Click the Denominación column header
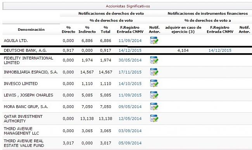This screenshot has width=252, height=150. [31, 30]
